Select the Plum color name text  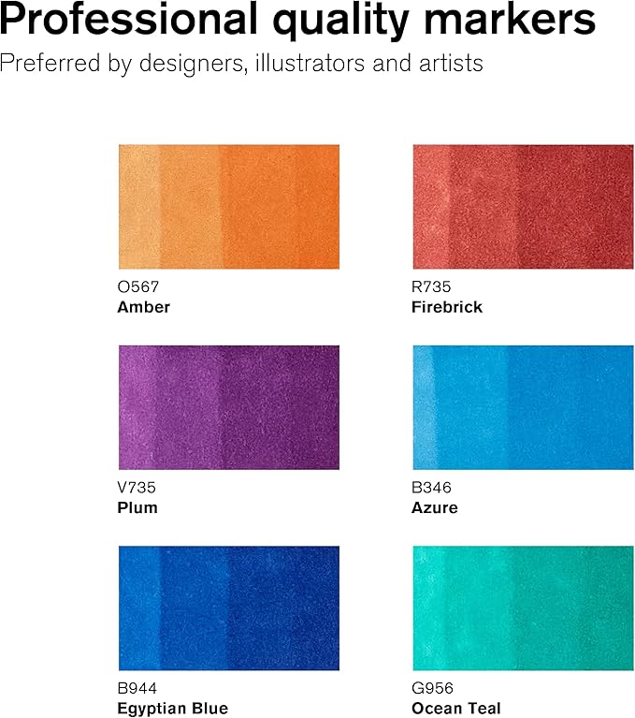[137, 507]
